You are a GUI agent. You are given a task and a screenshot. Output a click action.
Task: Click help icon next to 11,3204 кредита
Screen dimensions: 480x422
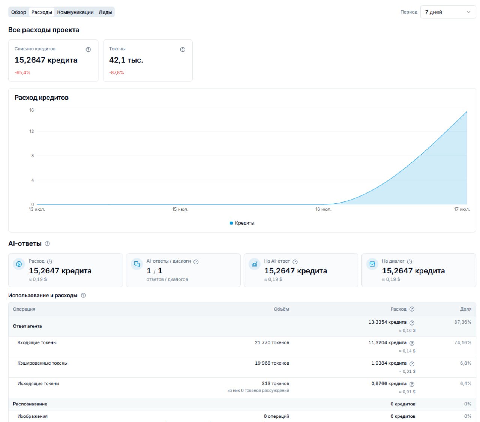412,343
